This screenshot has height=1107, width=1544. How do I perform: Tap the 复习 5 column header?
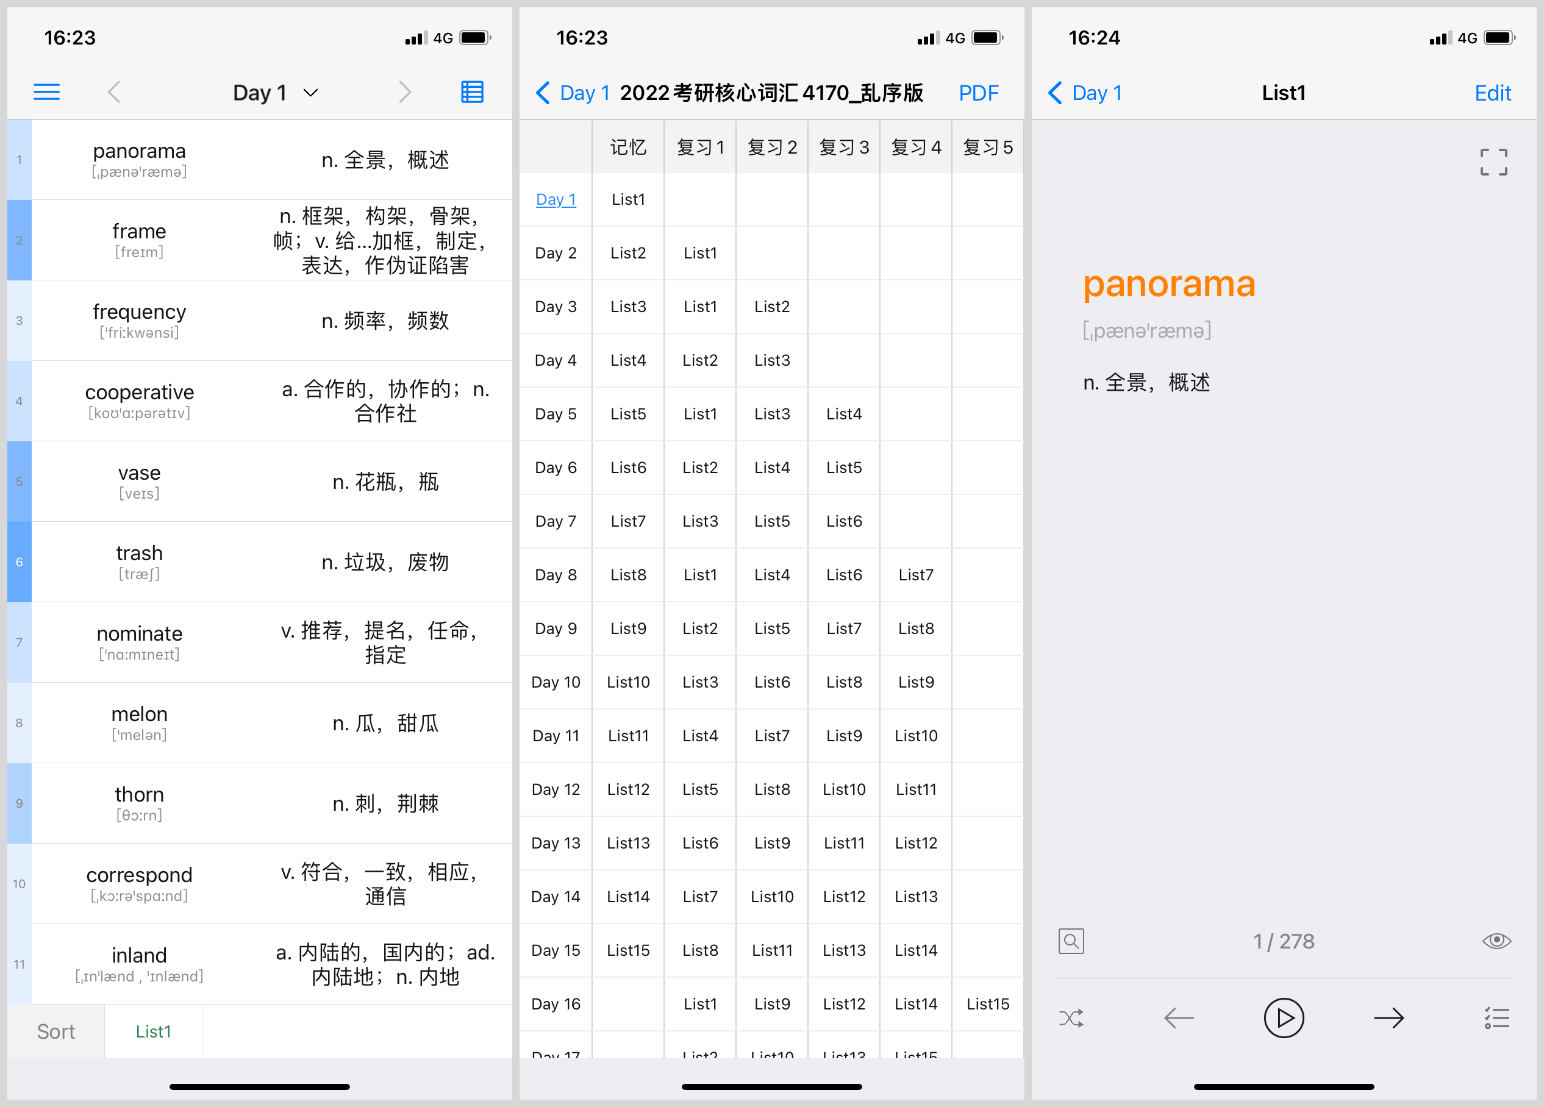pos(988,147)
